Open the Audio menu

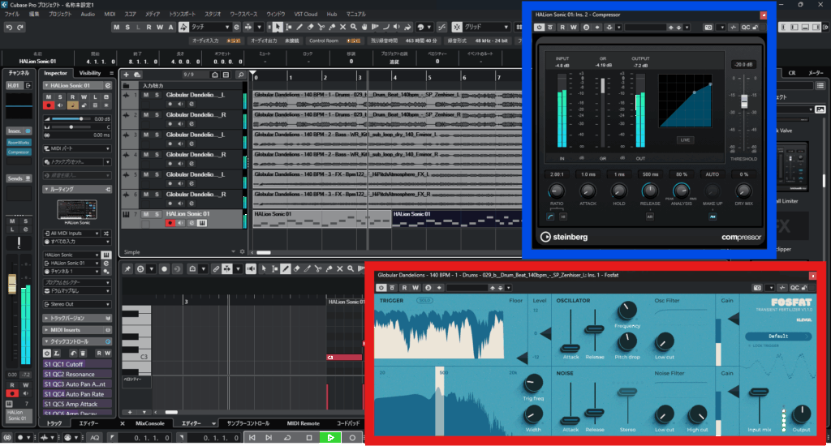[88, 15]
